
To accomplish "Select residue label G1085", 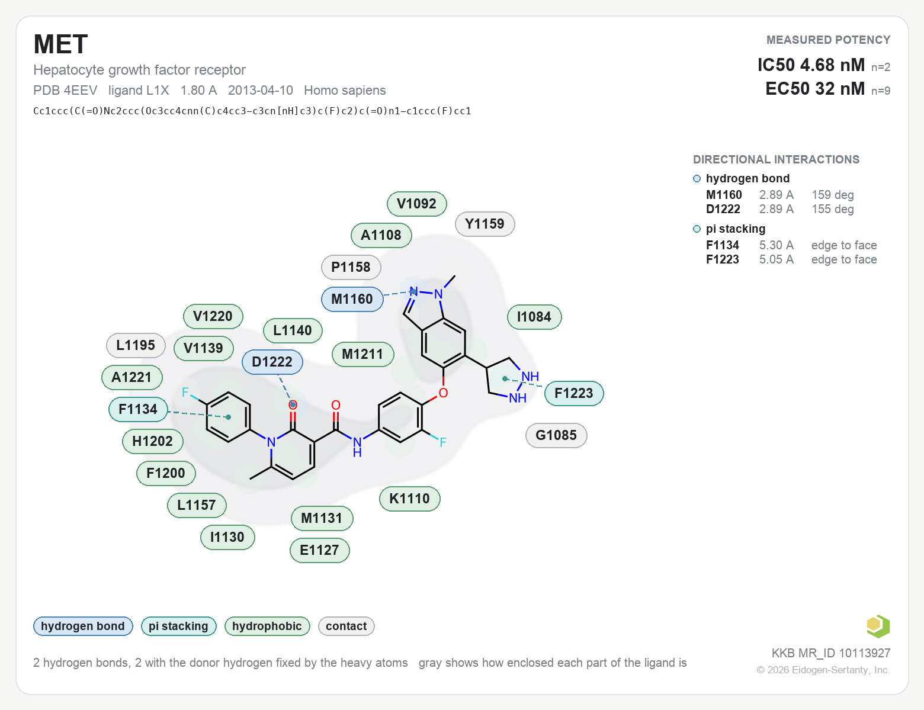I will pos(556,435).
